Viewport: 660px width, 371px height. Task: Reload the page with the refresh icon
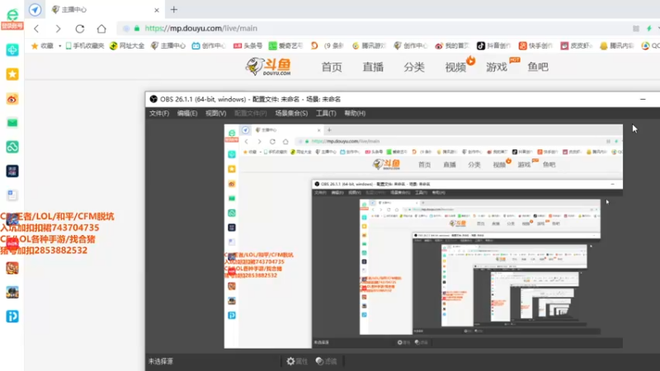tap(80, 29)
